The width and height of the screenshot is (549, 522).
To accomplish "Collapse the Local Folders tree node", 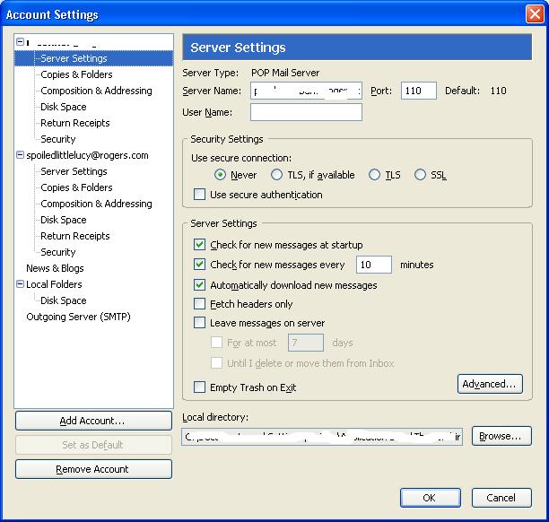I will pyautogui.click(x=20, y=284).
